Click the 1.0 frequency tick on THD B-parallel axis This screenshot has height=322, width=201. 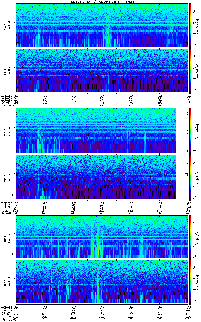(x=13, y=173)
